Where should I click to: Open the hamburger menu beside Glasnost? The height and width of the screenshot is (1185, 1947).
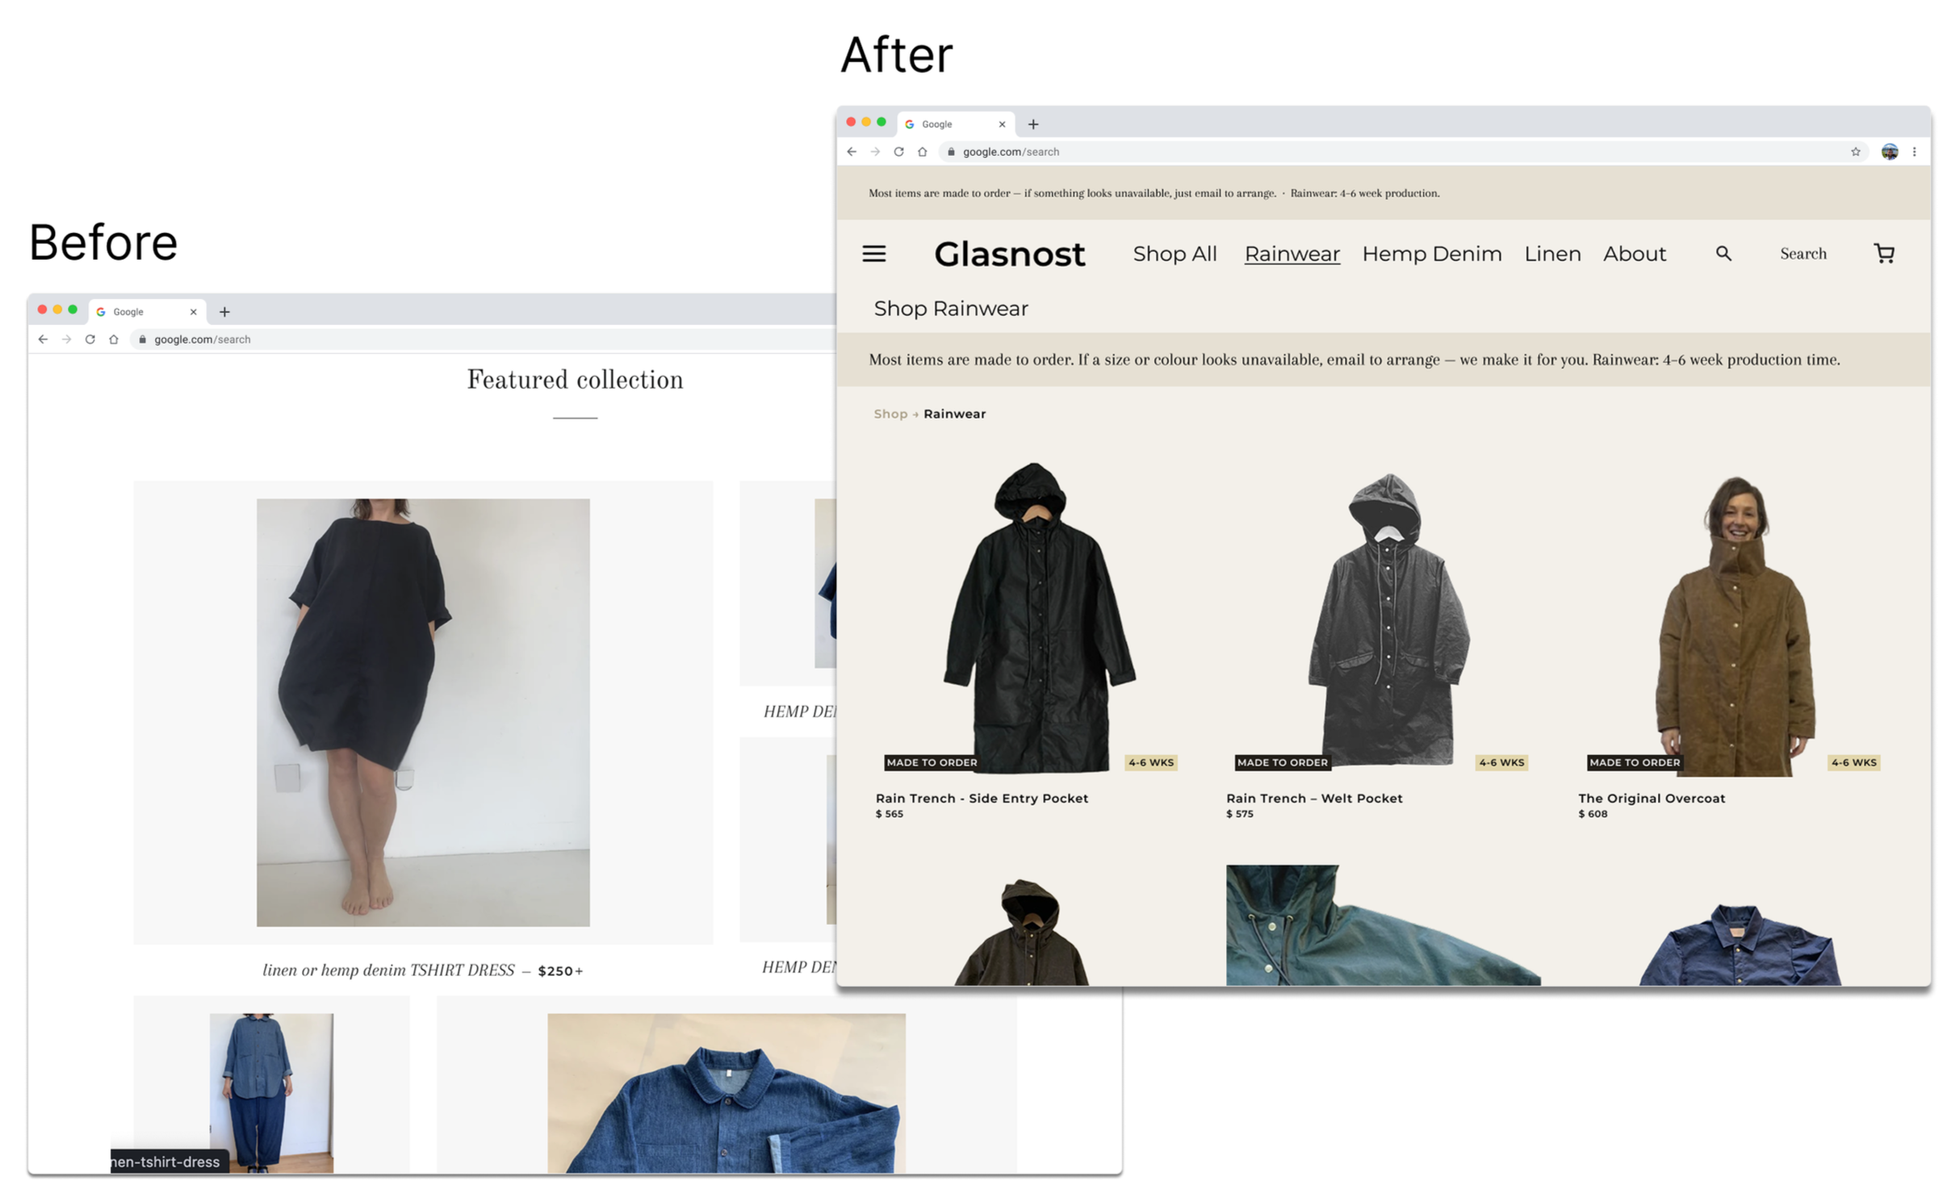(x=873, y=253)
